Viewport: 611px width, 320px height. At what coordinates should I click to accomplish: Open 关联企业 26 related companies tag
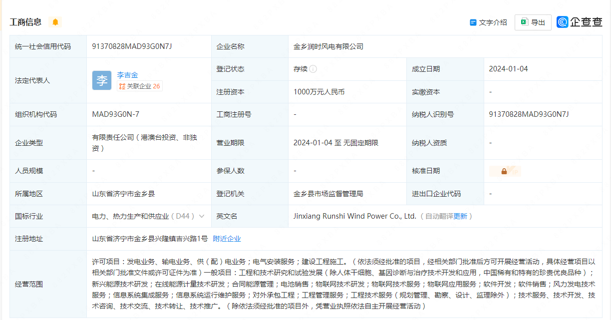(x=140, y=86)
